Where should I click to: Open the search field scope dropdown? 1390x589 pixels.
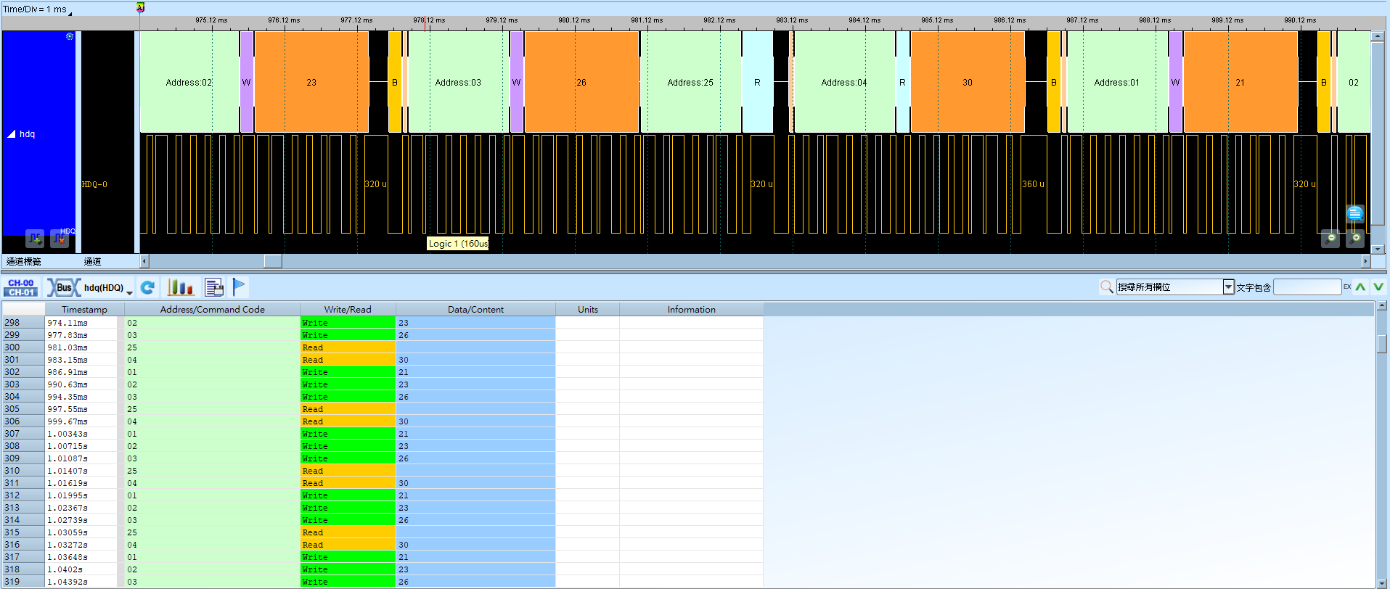point(1228,287)
